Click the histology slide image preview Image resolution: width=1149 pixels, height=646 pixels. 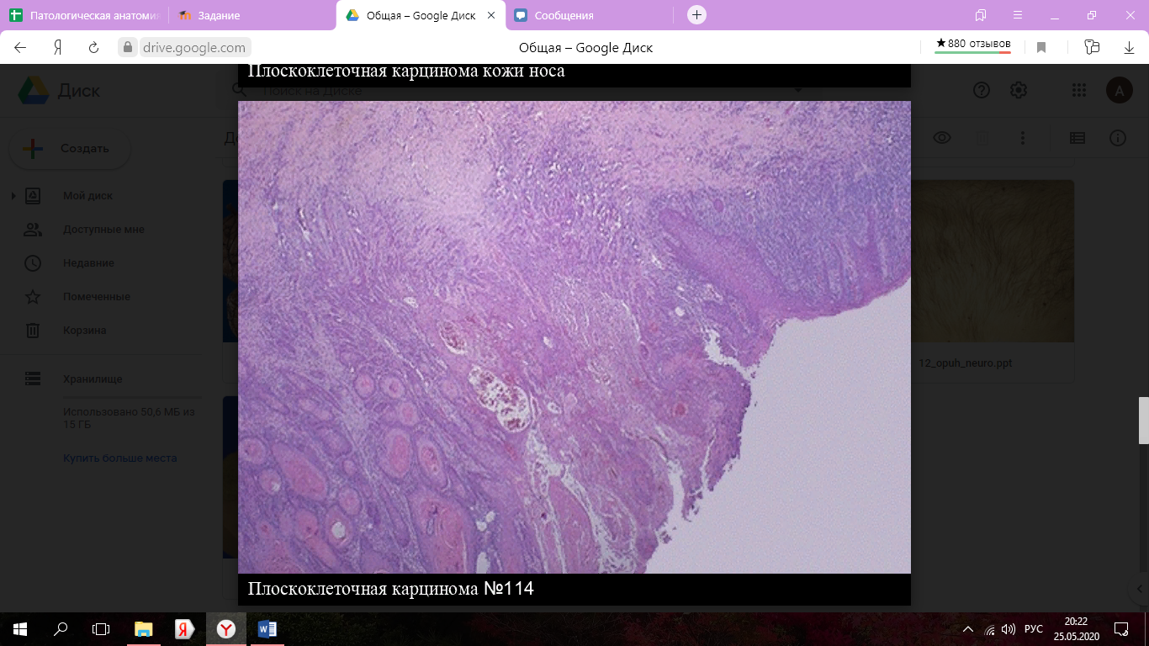574,337
